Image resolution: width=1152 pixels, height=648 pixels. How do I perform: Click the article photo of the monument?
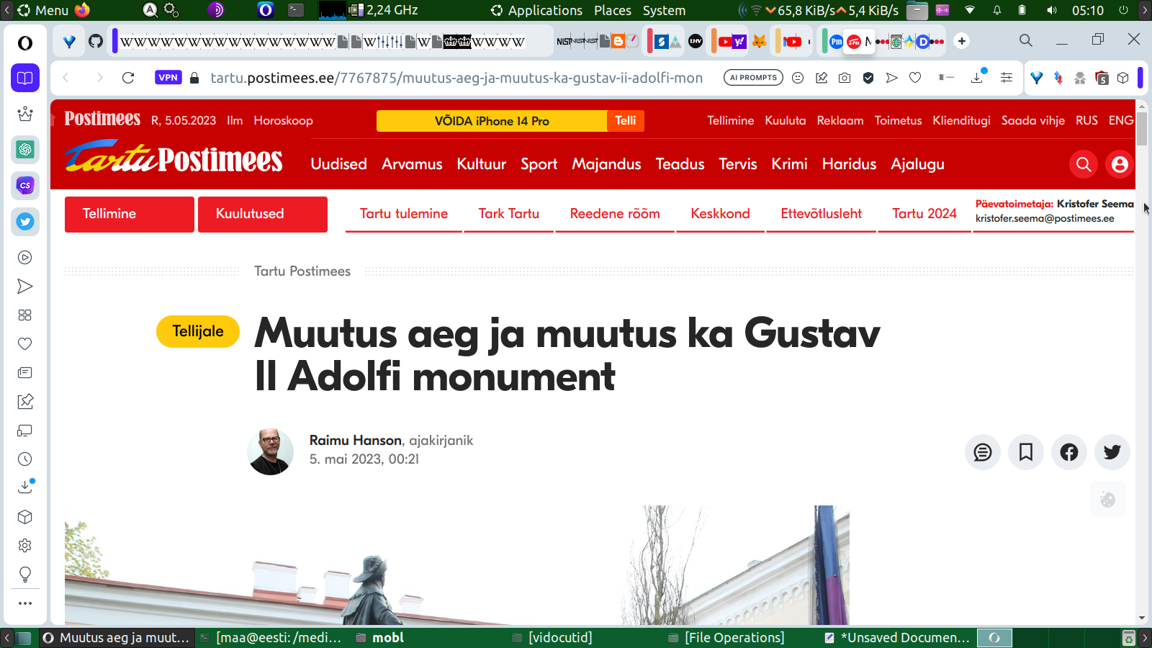[457, 565]
